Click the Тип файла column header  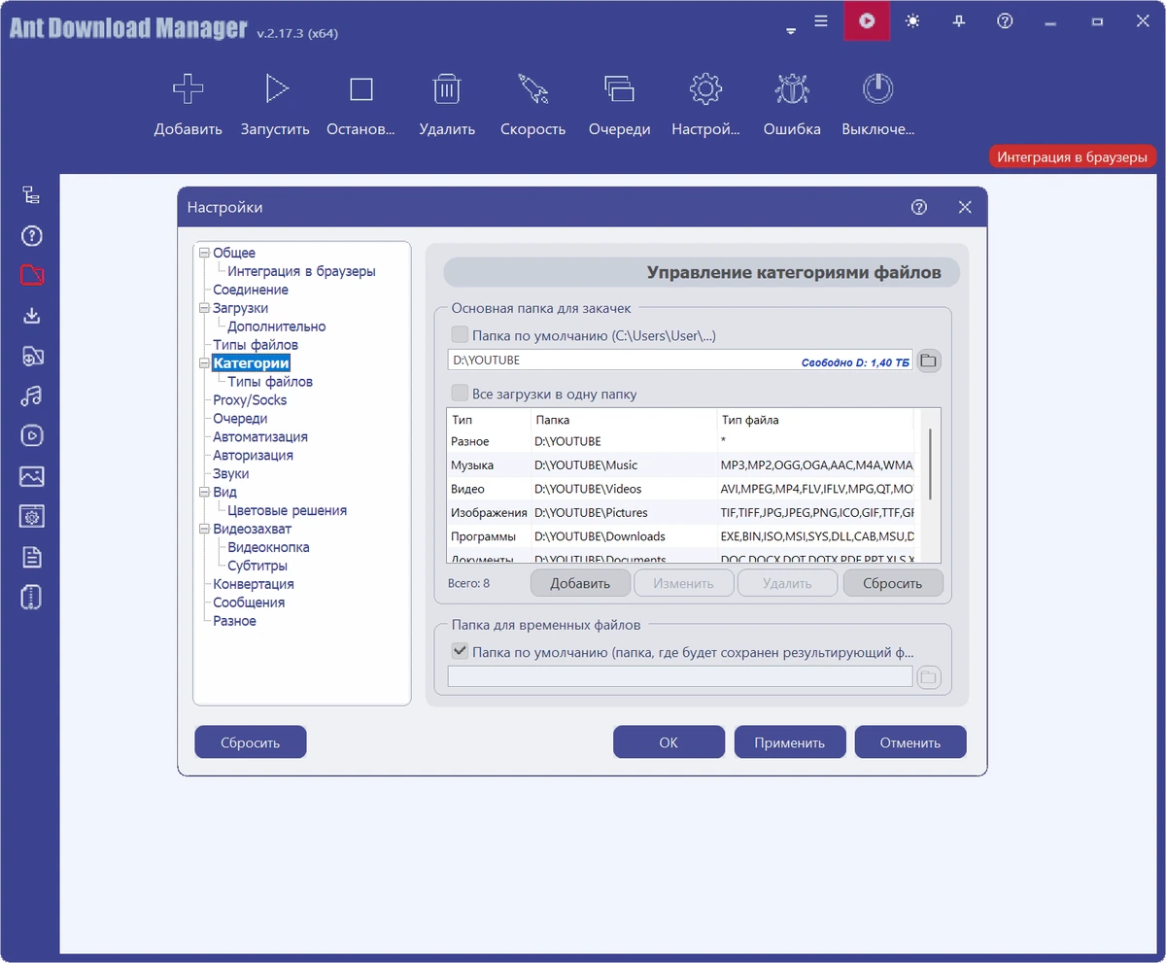pos(814,420)
